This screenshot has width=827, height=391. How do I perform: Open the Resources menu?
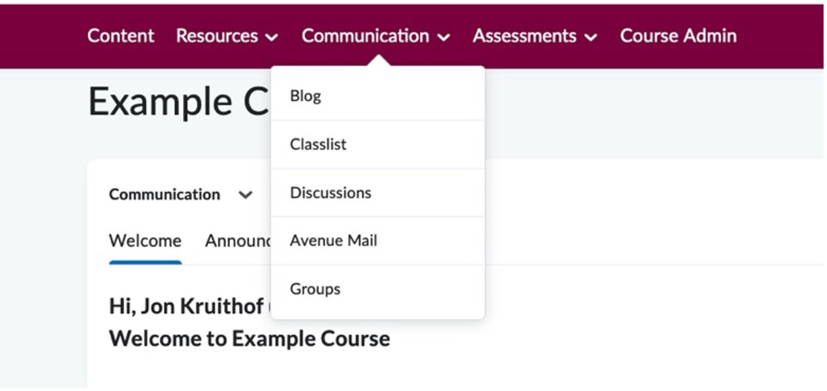point(217,36)
